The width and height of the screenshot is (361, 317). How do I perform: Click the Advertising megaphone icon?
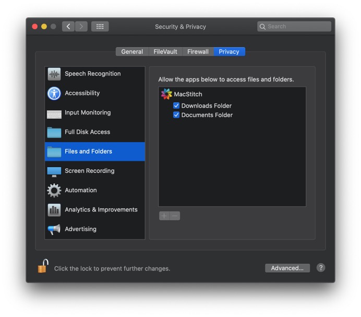coord(54,229)
